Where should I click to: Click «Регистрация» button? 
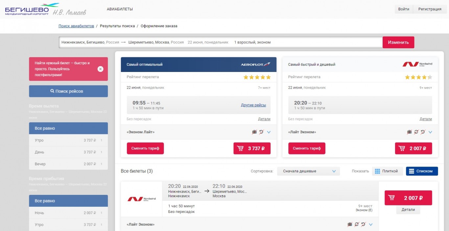[430, 9]
